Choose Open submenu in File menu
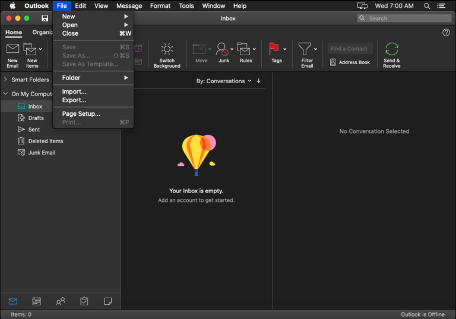Image resolution: width=456 pixels, height=319 pixels. tap(93, 25)
